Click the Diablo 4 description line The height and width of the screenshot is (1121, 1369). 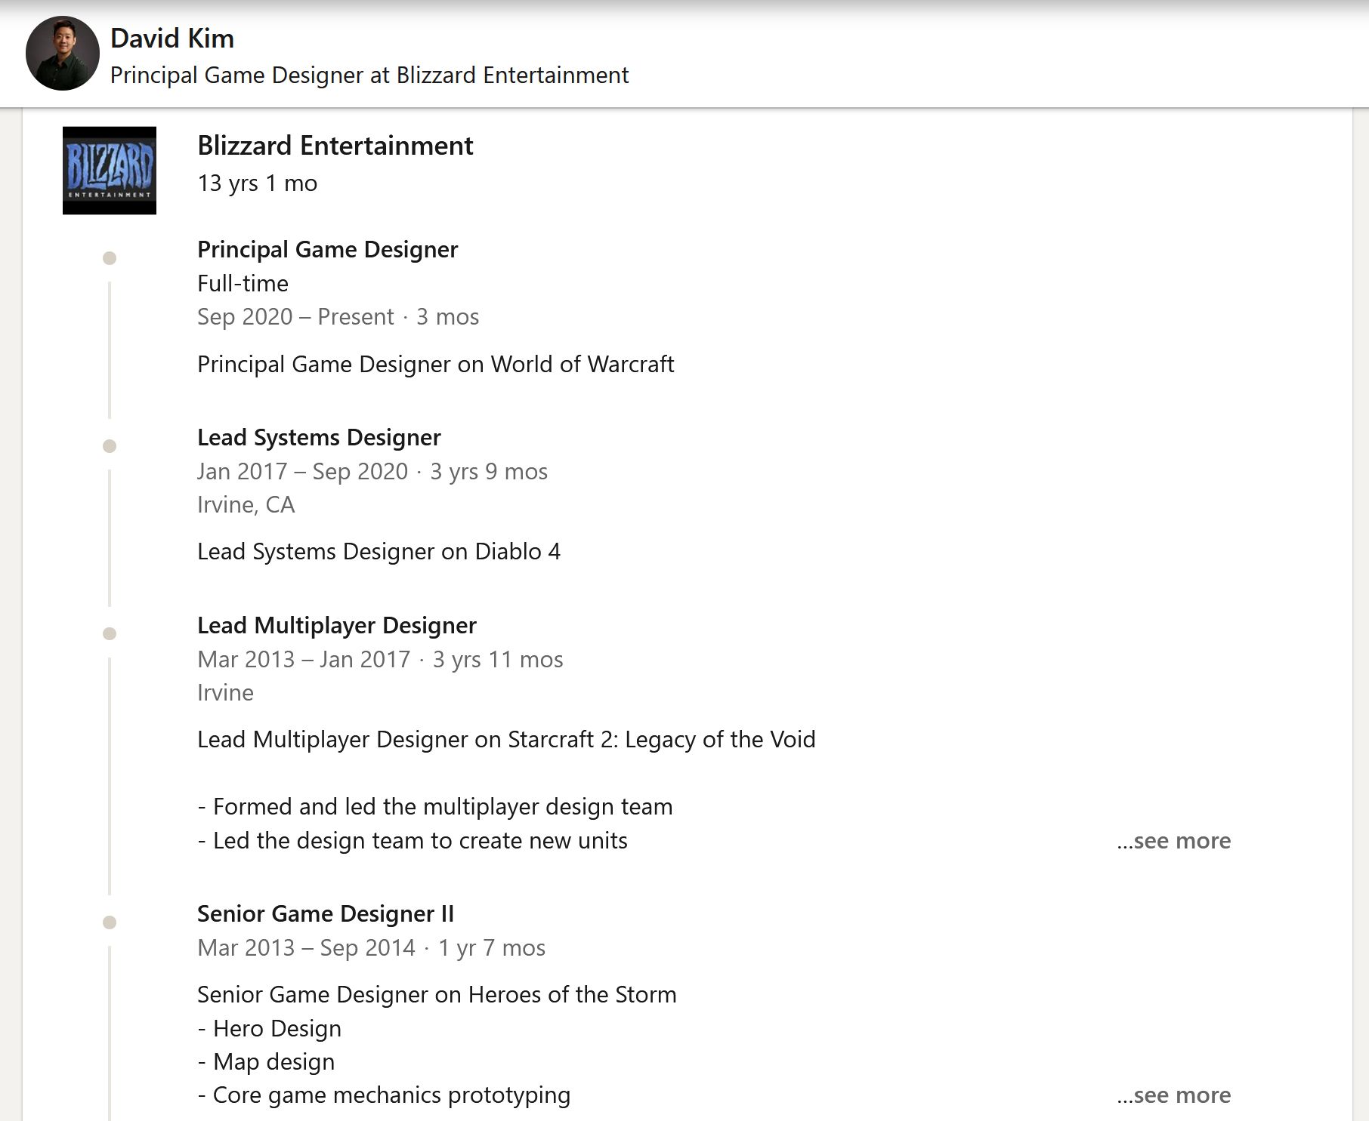(x=379, y=552)
